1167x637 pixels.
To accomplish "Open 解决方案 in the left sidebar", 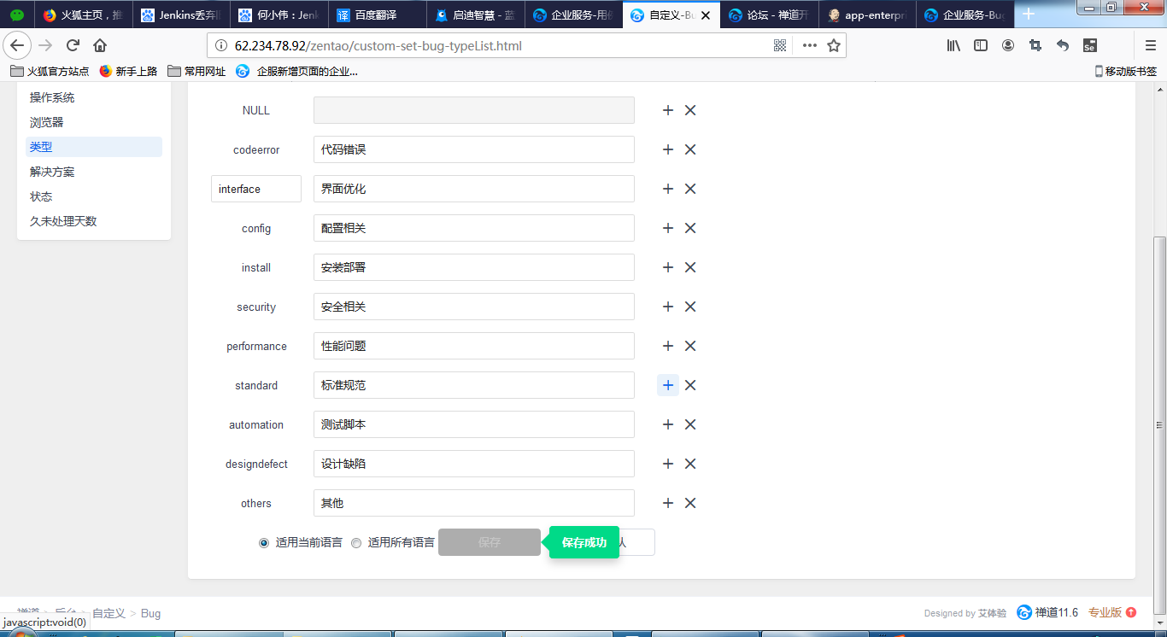I will point(52,172).
